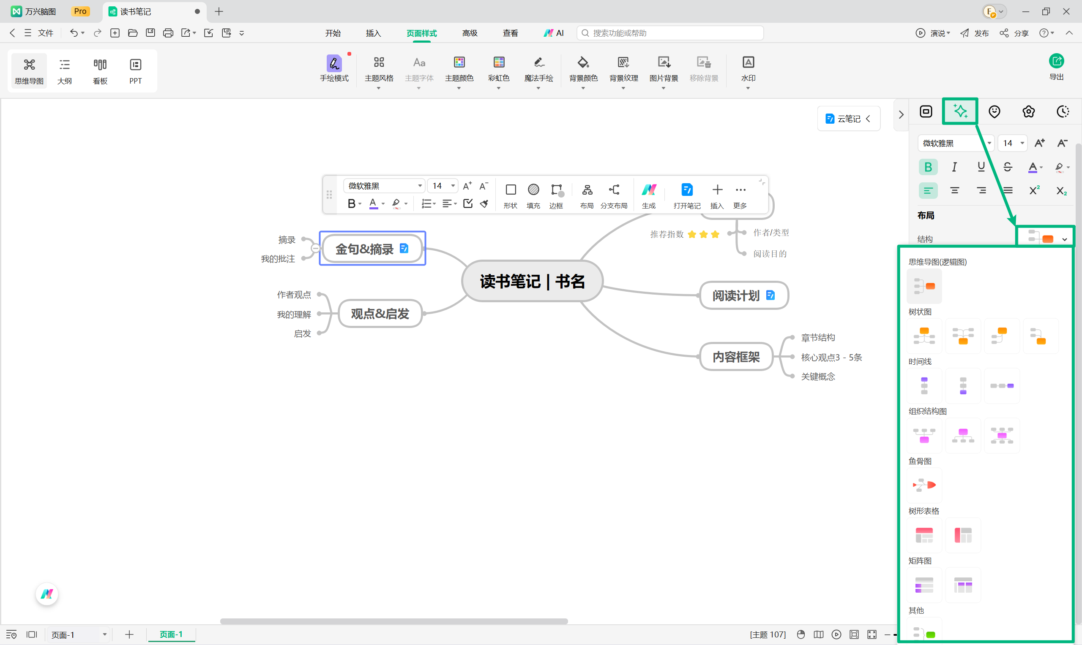Open the 开始 ribbon tab
This screenshot has height=645, width=1082.
click(x=333, y=33)
